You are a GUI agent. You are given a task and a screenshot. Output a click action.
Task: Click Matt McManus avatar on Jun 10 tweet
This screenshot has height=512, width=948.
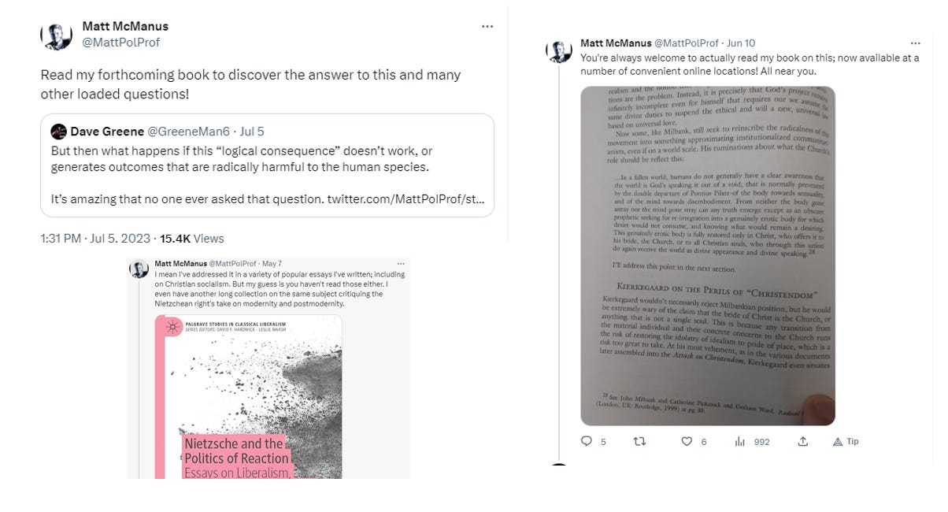pyautogui.click(x=558, y=50)
